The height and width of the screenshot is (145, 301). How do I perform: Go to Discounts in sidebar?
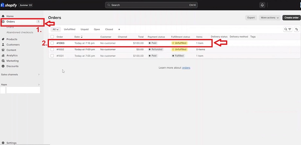tap(12, 66)
